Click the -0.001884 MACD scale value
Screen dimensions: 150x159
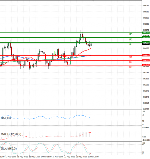point(146,140)
